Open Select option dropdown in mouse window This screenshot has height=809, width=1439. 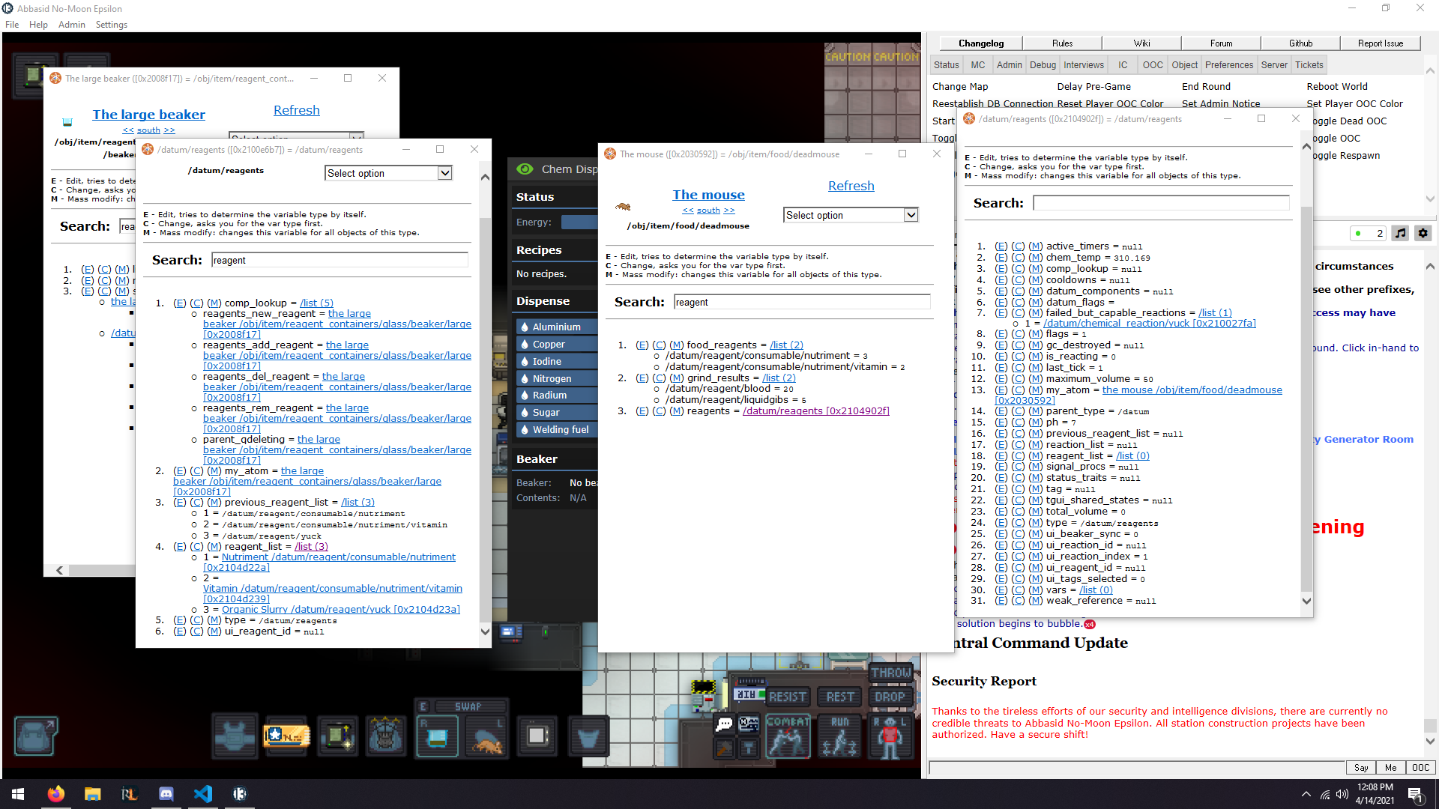coord(851,215)
